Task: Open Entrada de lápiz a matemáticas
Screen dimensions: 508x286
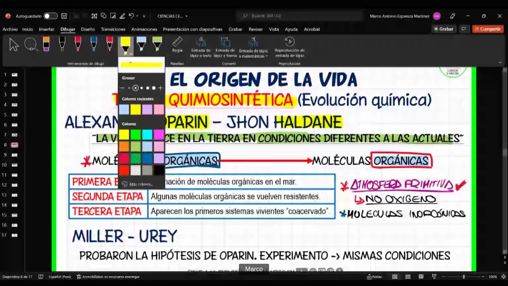Action: [253, 47]
